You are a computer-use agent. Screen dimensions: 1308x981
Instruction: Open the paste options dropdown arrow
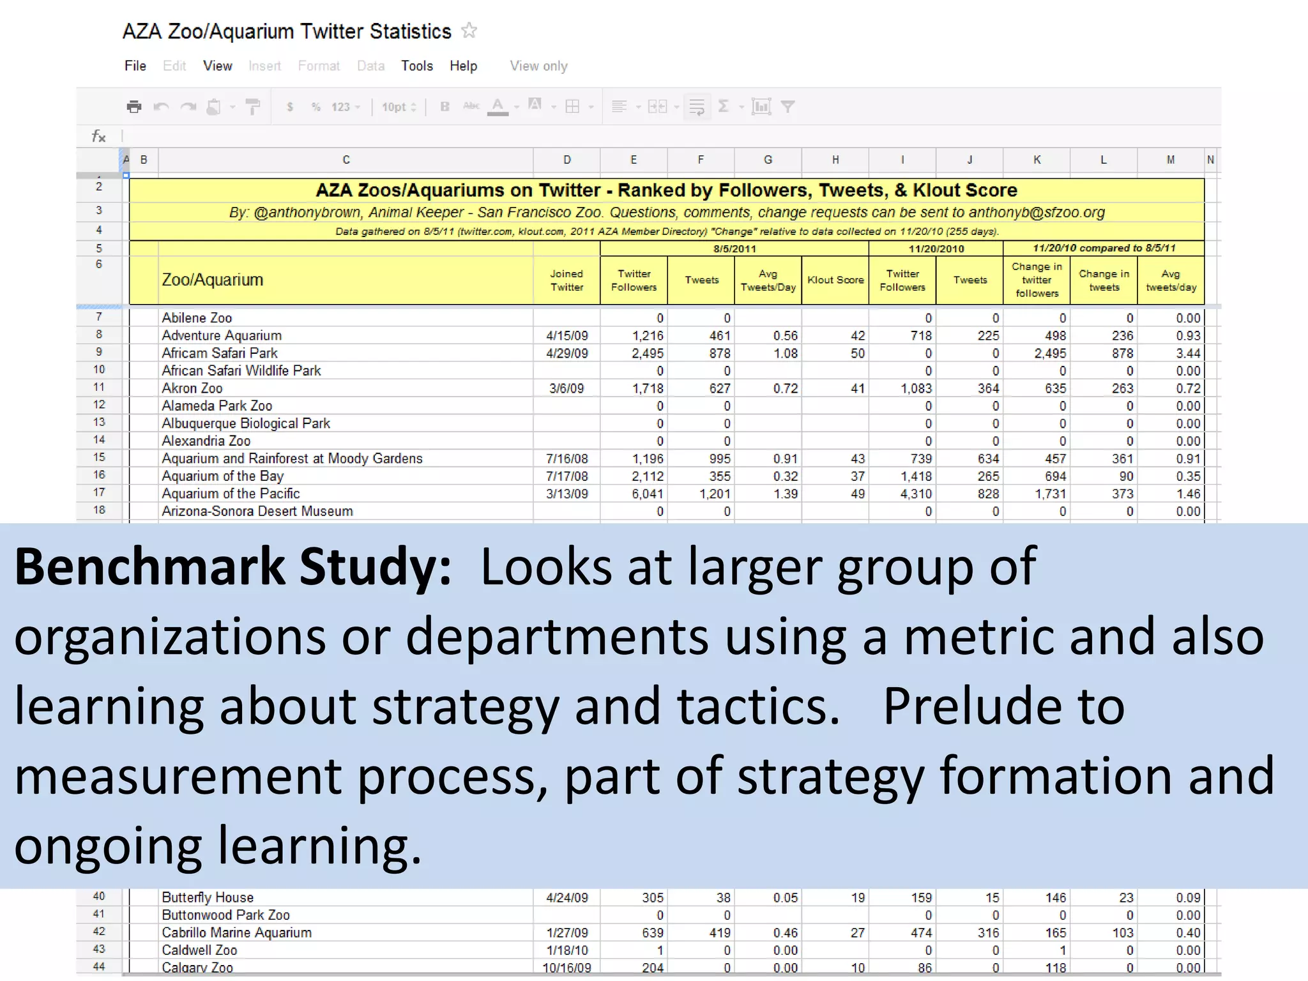pyautogui.click(x=232, y=107)
